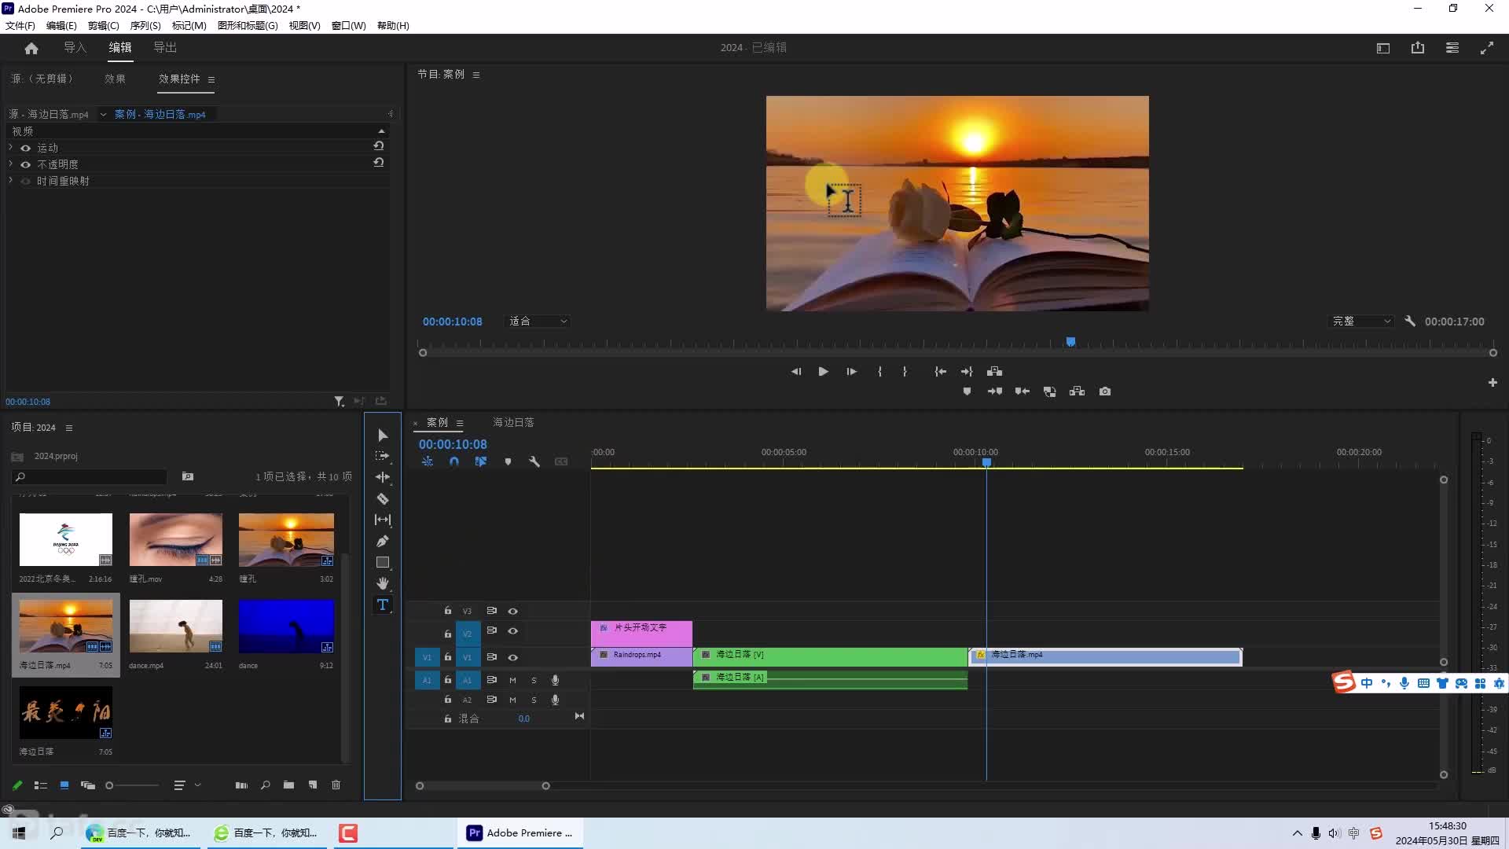Reset the Motion effect parameters

click(x=379, y=146)
